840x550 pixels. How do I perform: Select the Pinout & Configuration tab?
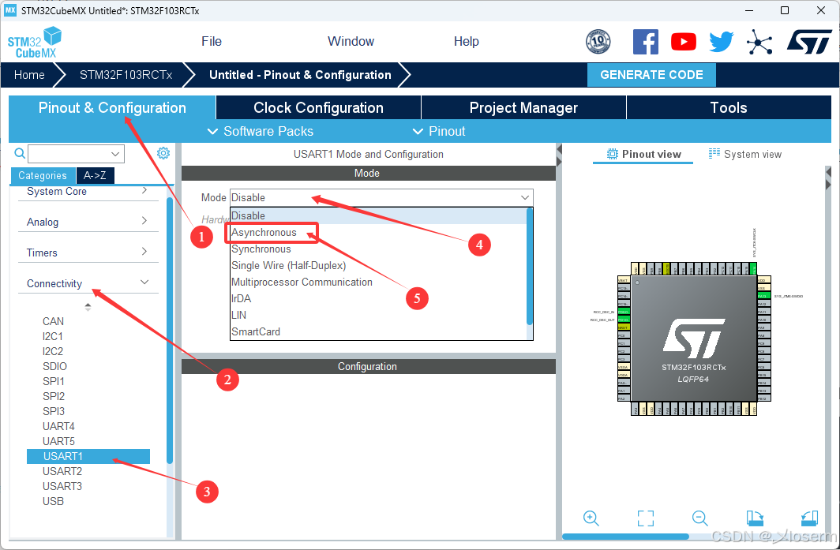point(112,107)
